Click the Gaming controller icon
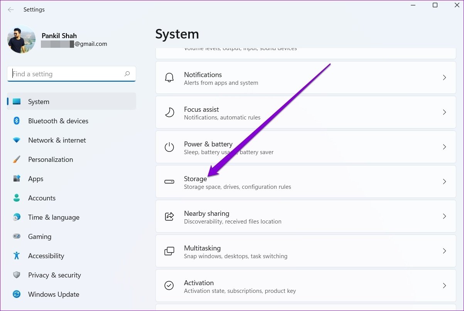This screenshot has height=311, width=464. [17, 237]
